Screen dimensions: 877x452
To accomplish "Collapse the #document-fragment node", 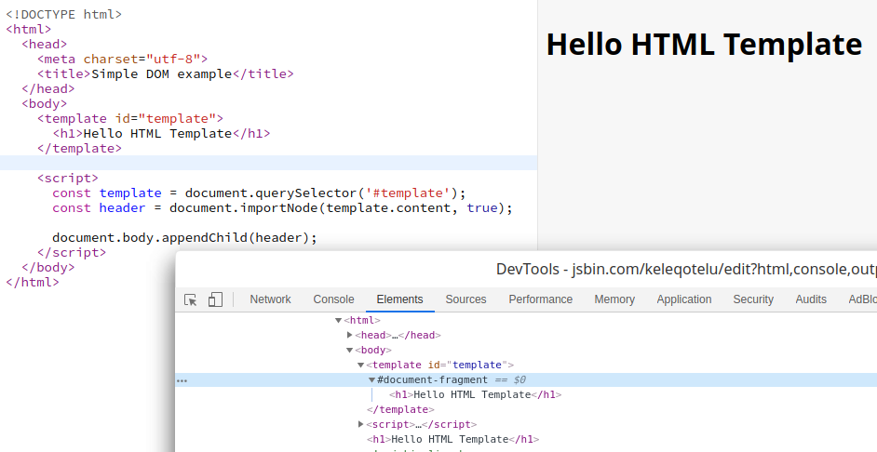I will tap(372, 380).
